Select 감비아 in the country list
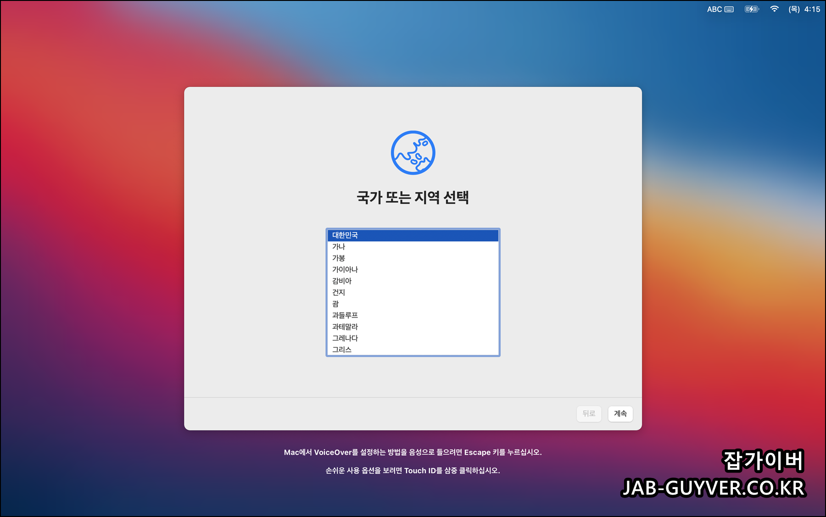The image size is (826, 517). [x=413, y=281]
